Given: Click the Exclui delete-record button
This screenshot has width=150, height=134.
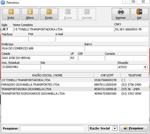Looking at the screenshot, I should click(x=49, y=14).
